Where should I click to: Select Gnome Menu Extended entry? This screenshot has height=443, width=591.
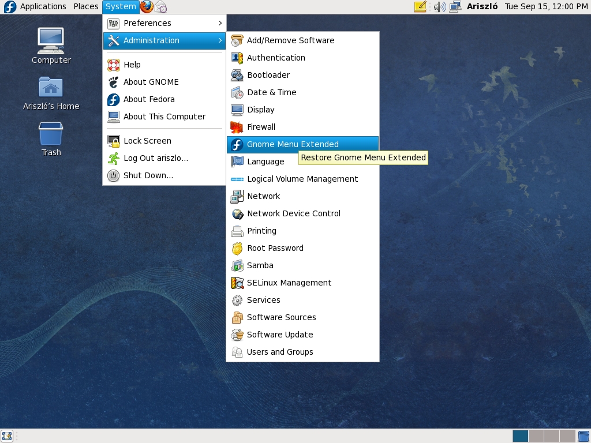point(302,144)
